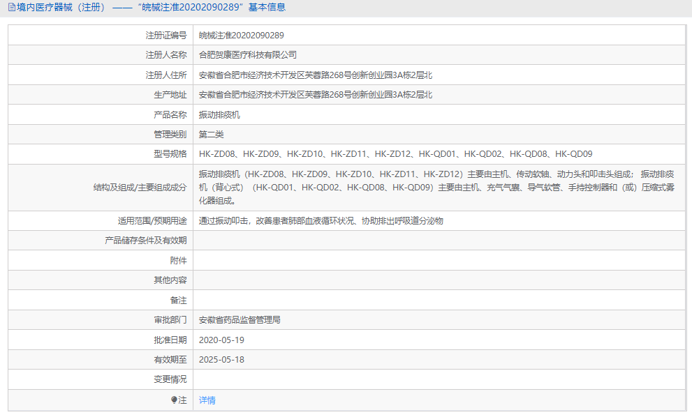This screenshot has width=692, height=417.
Task: Click the bulb icon next to 注
Action: (x=174, y=400)
